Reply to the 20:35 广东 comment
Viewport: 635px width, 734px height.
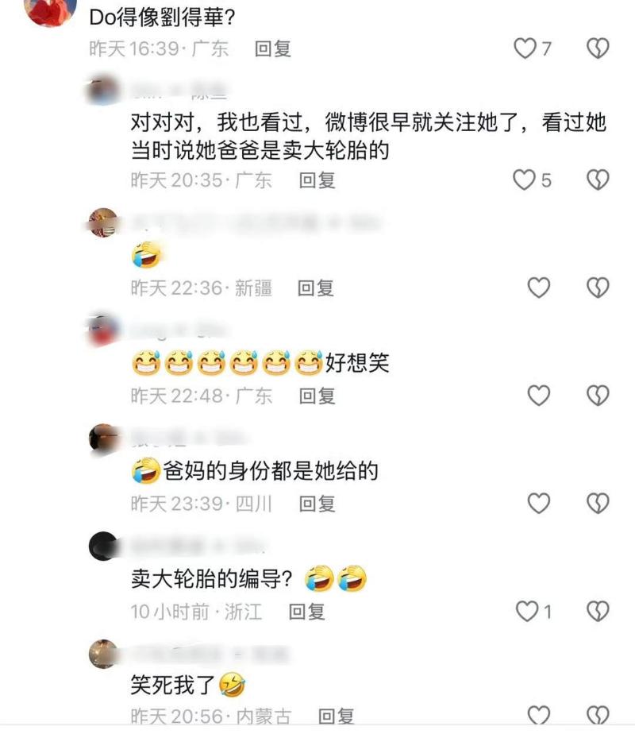click(x=317, y=180)
